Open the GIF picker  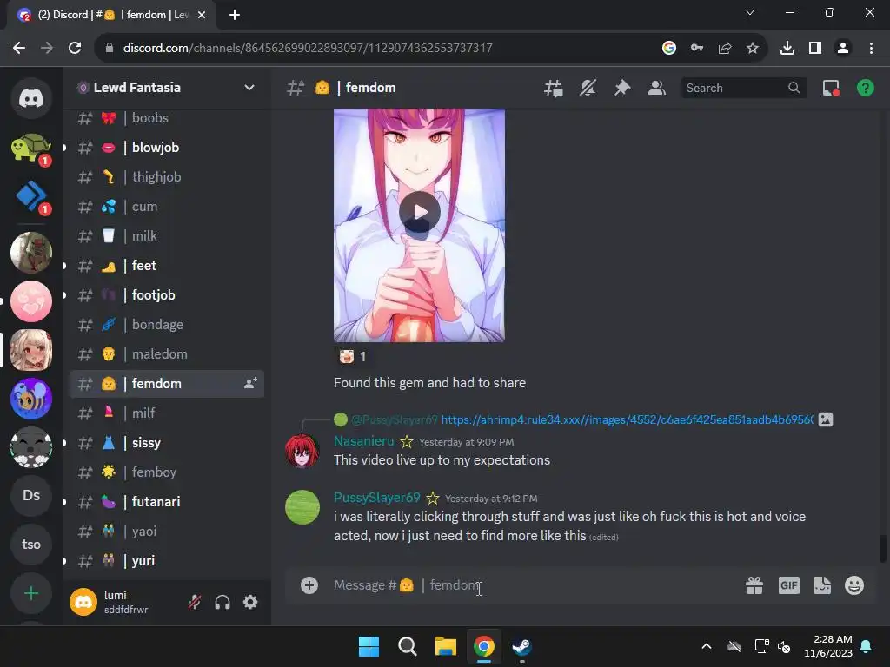tap(788, 584)
